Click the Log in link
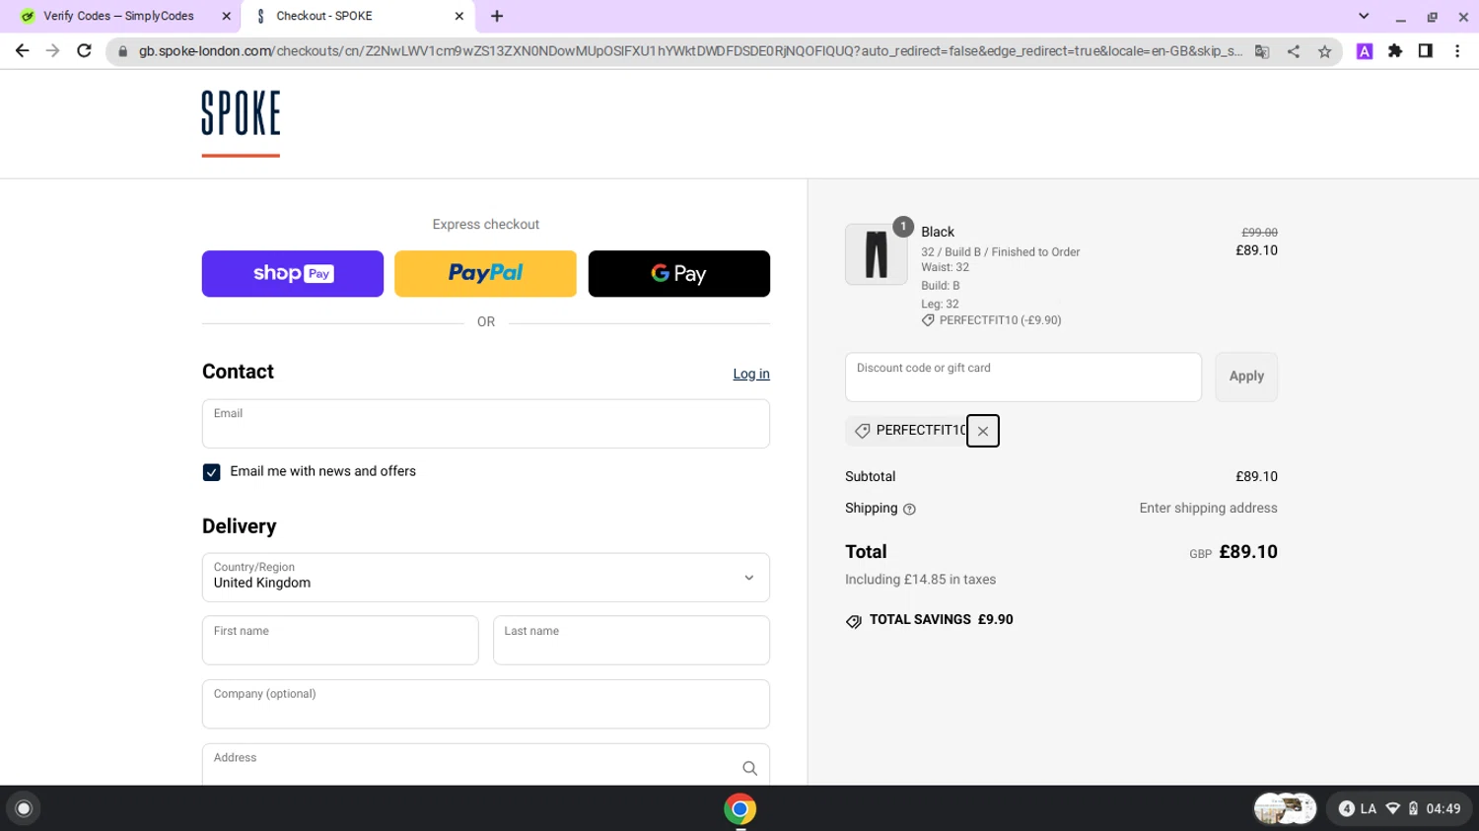 click(751, 374)
